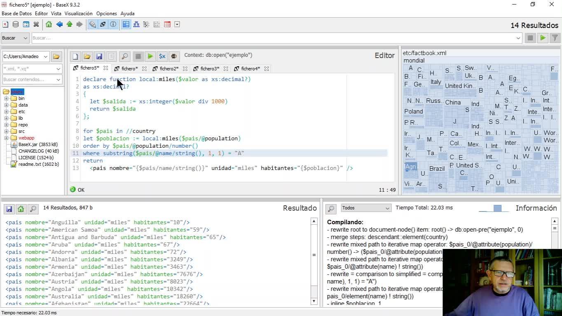Open the database manager cylinder icon
Viewport: 562px width, 316px height.
coord(16,24)
